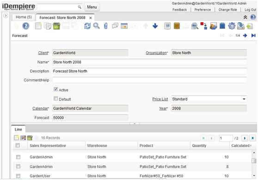Open the Preference link
Viewport: 258px width, 180px height.
point(203,10)
